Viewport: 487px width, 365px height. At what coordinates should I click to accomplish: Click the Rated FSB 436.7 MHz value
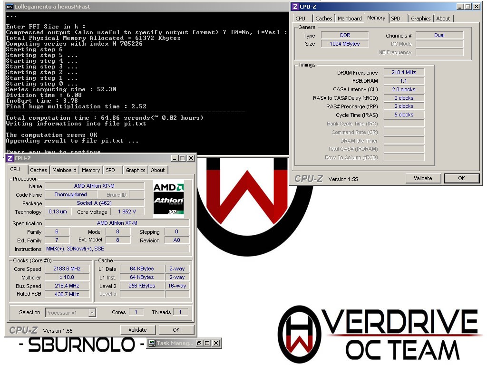point(67,294)
